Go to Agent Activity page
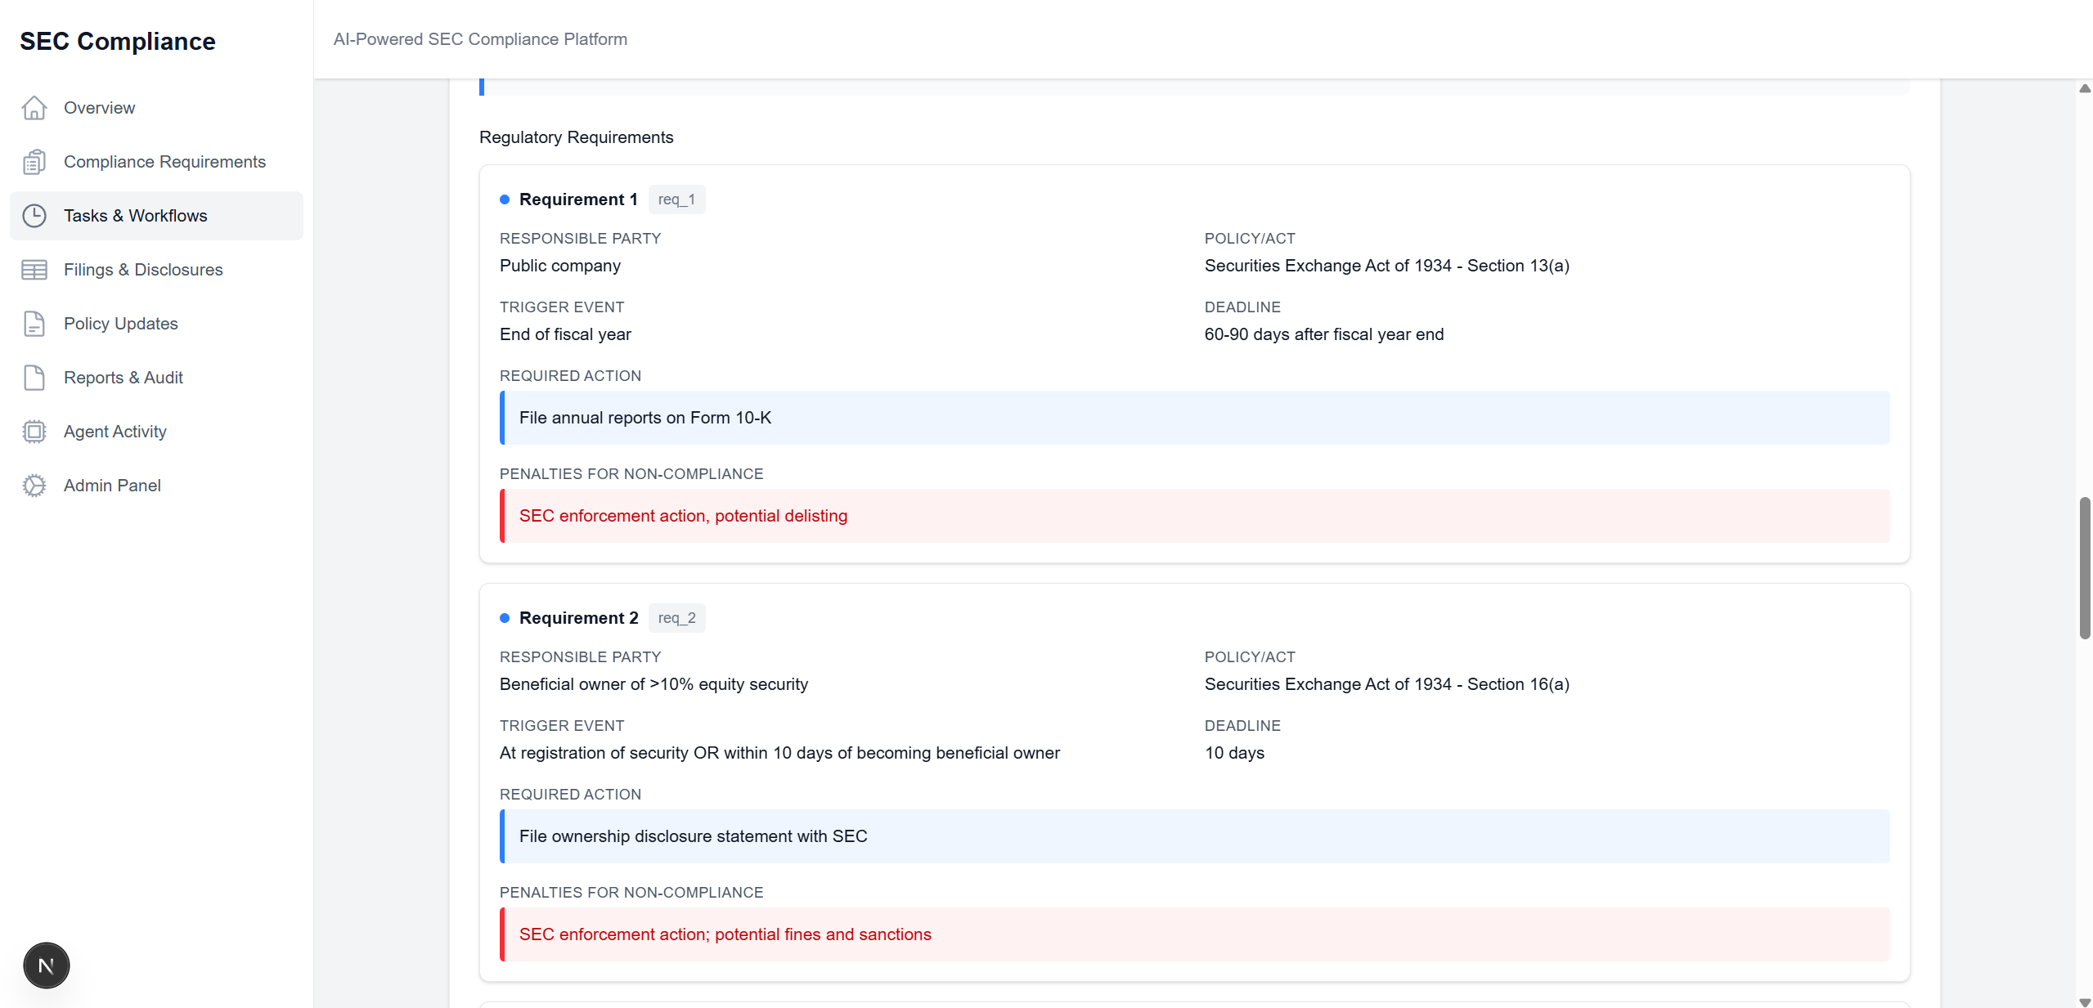 pyautogui.click(x=115, y=432)
